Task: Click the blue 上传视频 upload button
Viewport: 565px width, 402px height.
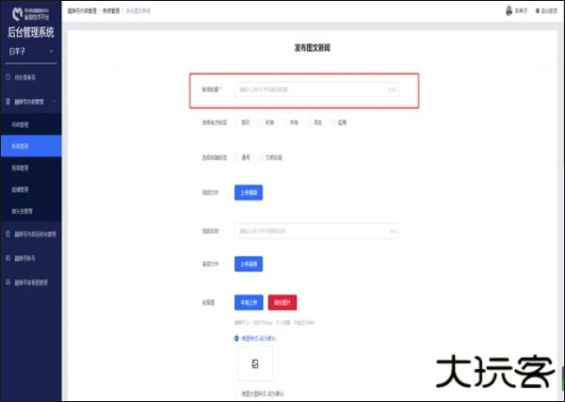Action: (248, 192)
